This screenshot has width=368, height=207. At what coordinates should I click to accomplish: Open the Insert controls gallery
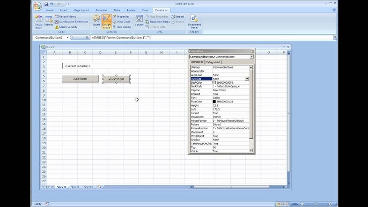[x=96, y=21]
